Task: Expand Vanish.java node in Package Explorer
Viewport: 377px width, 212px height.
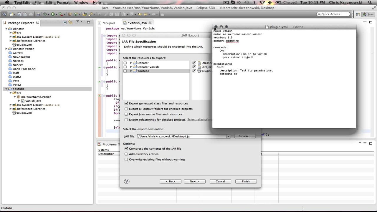Action: [19, 101]
